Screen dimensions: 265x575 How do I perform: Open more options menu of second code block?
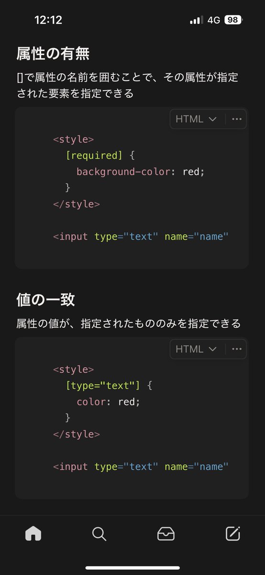tap(237, 349)
